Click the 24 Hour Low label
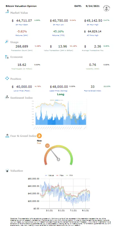Image resolution: width=123 pixels, height=229 pixels. click(x=58, y=25)
